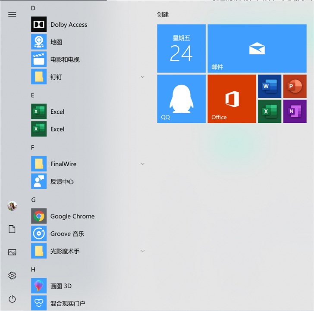The image size is (314, 311).
Task: Open the QQ penguin tile
Action: [x=181, y=99]
